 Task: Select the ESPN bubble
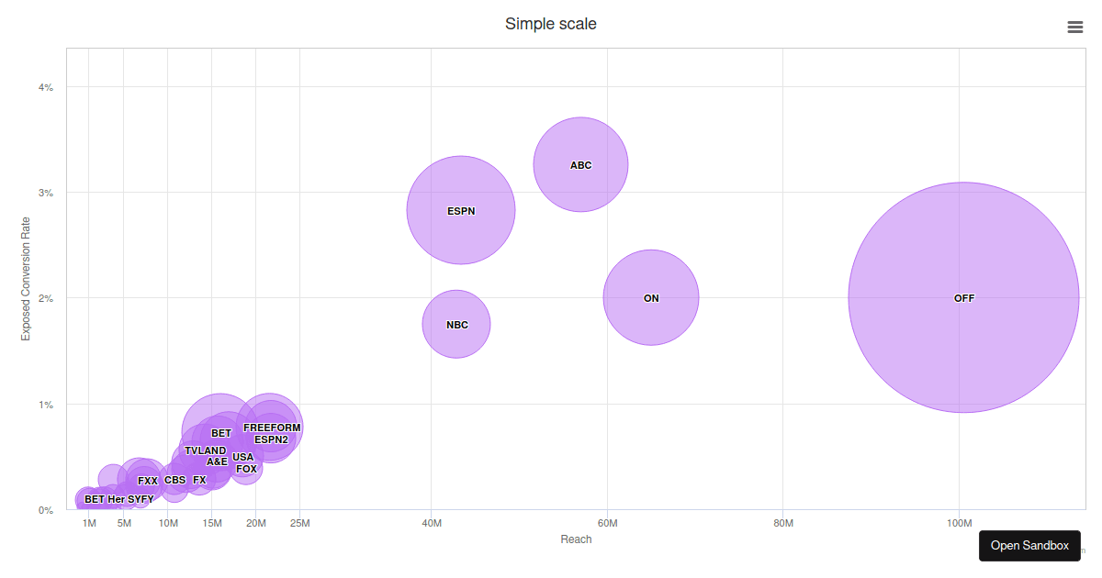coord(461,211)
